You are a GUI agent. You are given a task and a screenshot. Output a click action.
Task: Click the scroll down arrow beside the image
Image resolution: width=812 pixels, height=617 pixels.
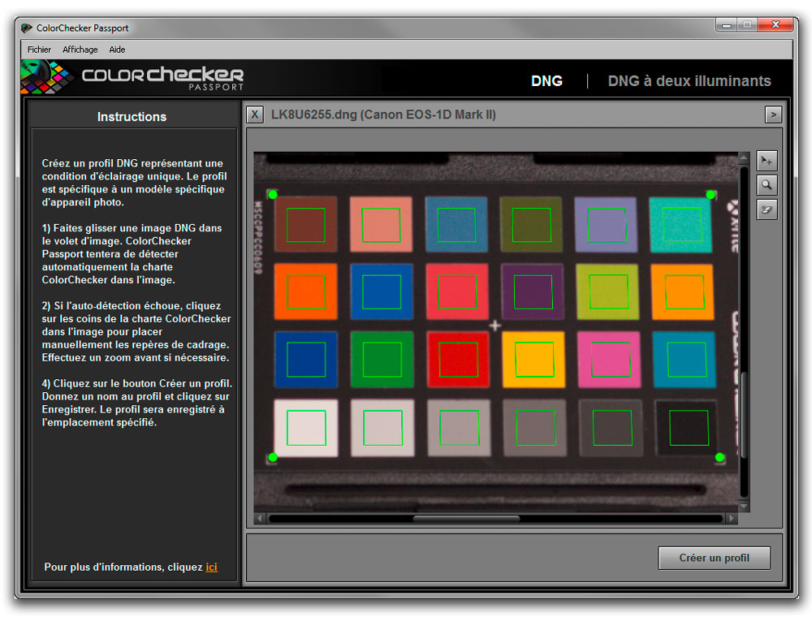[x=744, y=507]
